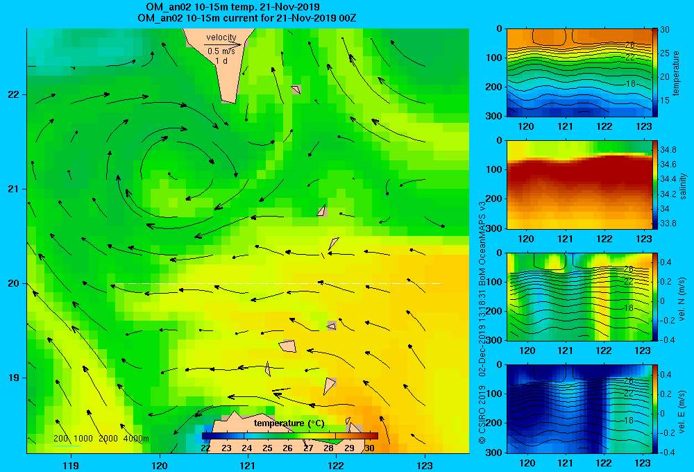Click the temperature depth-section panel
Image resolution: width=694 pixels, height=472 pixels.
pyautogui.click(x=579, y=73)
